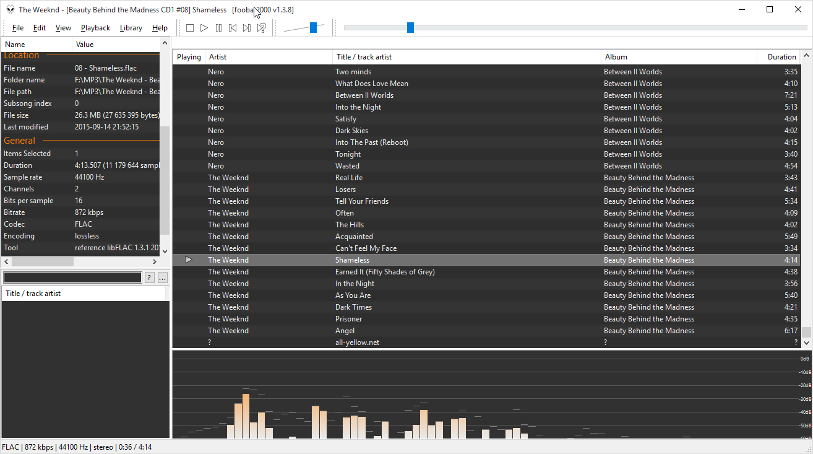Select the track "Tonight"

pyautogui.click(x=486, y=154)
